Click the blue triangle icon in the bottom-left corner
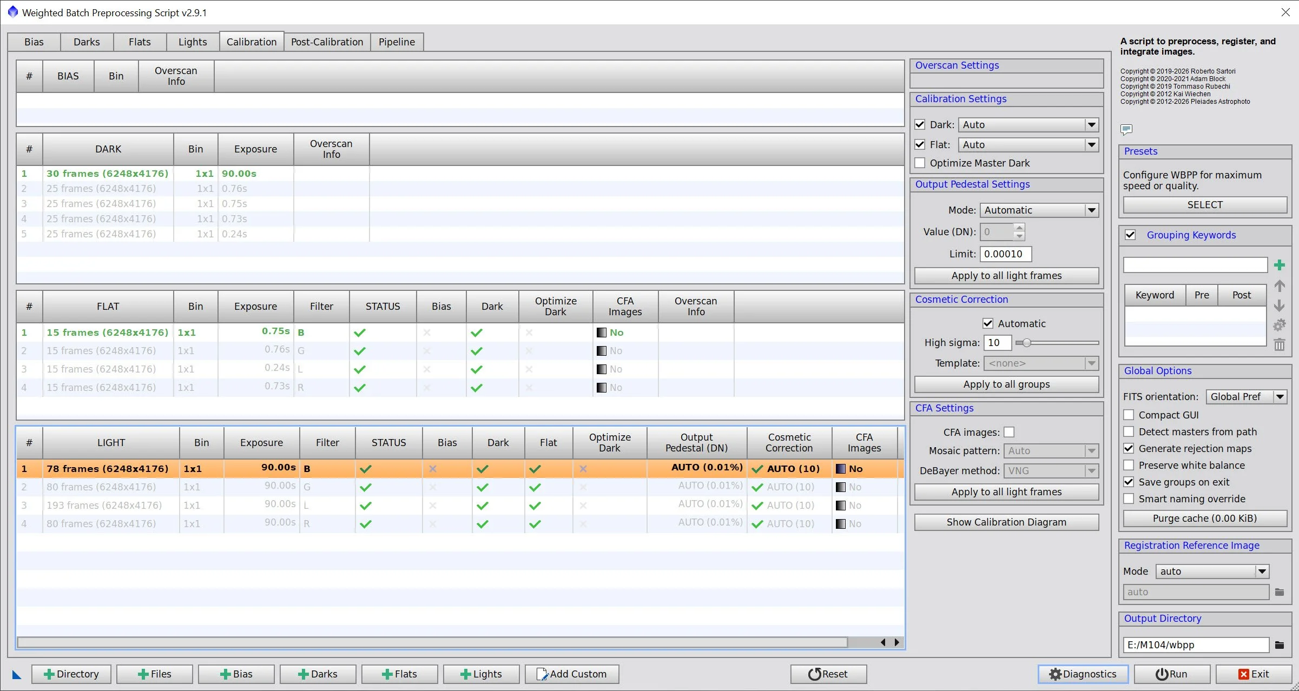This screenshot has height=691, width=1299. [x=17, y=674]
